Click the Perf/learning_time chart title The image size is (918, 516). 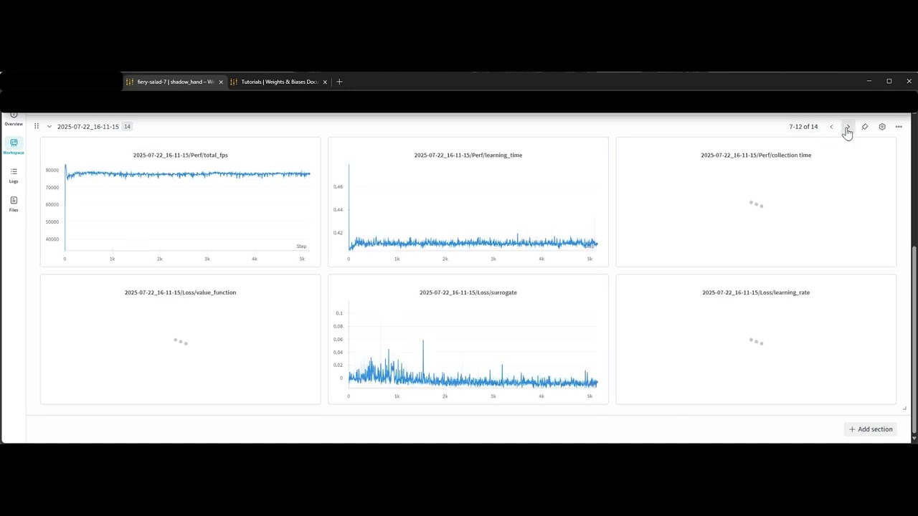468,155
